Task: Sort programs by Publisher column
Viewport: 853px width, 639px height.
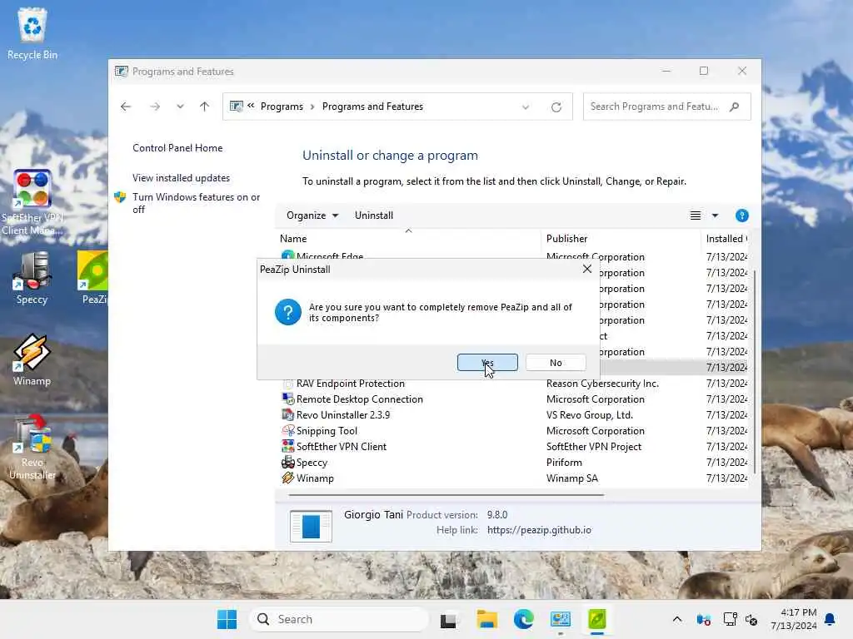Action: point(621,239)
